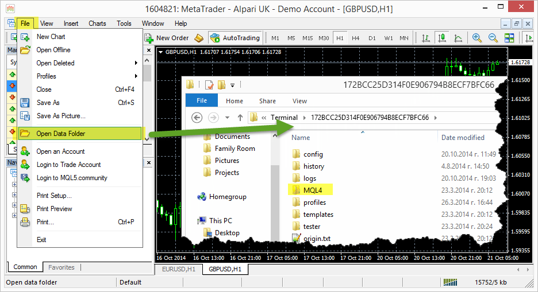
Task: Open Explorer's blue File tab
Action: [201, 100]
